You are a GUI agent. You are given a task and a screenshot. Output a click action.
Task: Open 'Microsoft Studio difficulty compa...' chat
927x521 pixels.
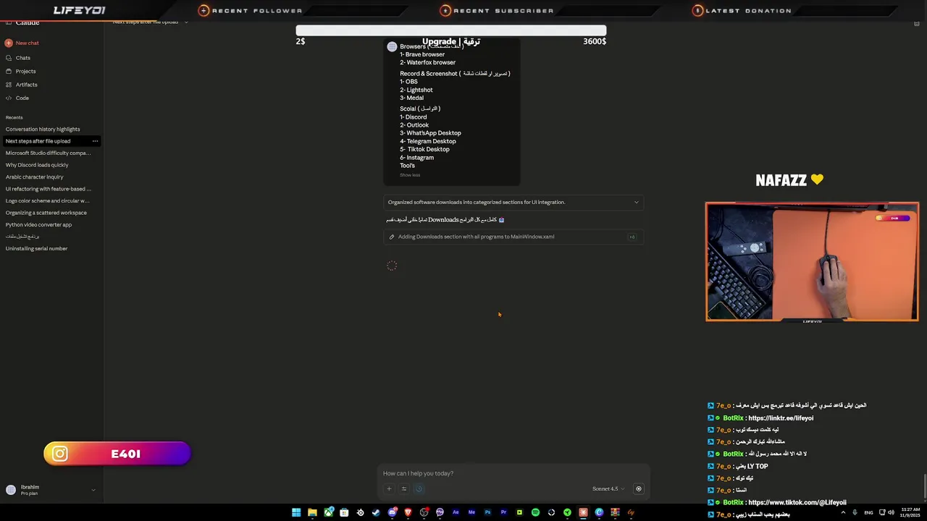click(49, 153)
